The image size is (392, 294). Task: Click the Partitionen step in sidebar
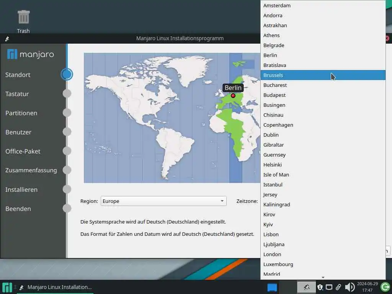[21, 113]
